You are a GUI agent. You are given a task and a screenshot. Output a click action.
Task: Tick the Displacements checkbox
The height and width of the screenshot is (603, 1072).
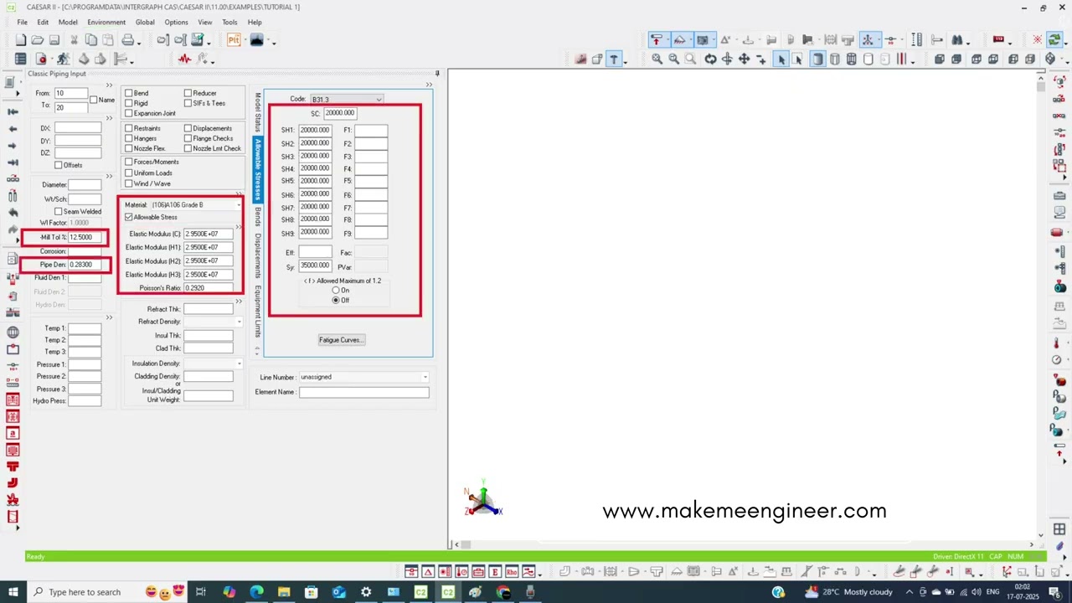click(188, 128)
